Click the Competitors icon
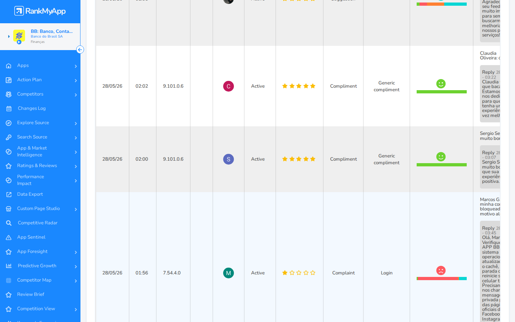 click(9, 94)
